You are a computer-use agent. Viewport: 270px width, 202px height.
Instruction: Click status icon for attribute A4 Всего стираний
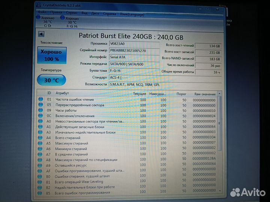[x=40, y=138]
